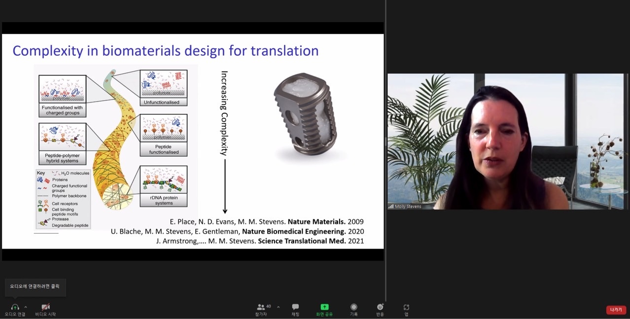
Task: Toggle recording with the 기록 button
Action: [353, 307]
